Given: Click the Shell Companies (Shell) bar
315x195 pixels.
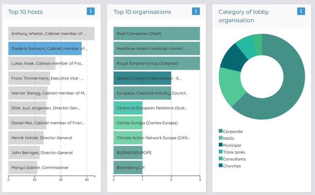Looking at the screenshot, I should pyautogui.click(x=157, y=33).
